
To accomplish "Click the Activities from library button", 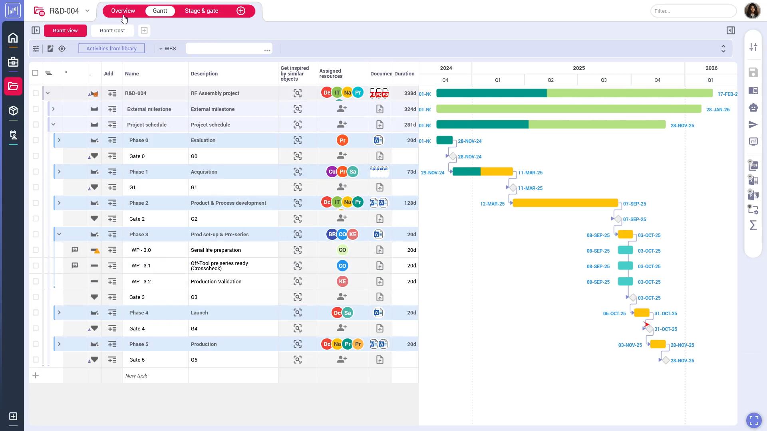I will [111, 48].
